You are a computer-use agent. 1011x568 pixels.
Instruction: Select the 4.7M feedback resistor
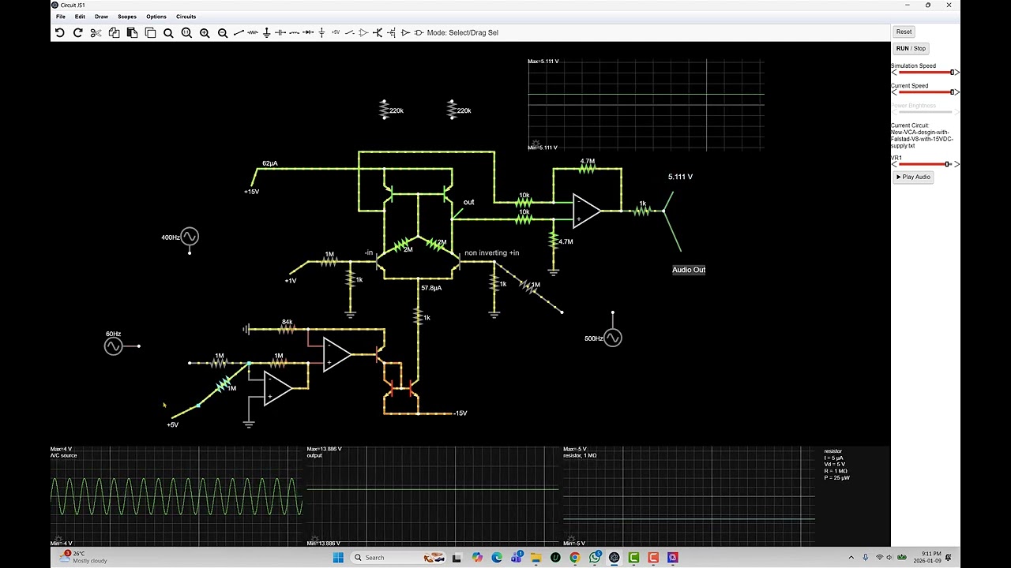click(x=587, y=168)
